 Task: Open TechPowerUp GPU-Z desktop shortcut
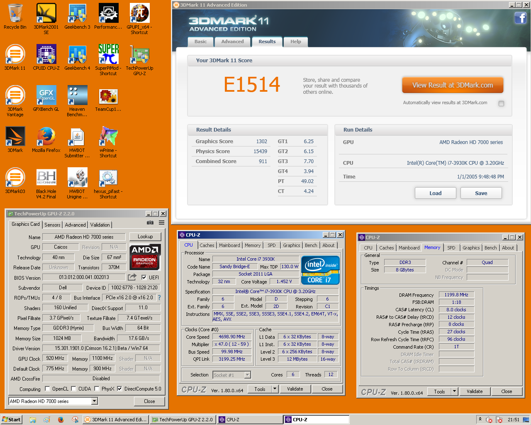139,60
